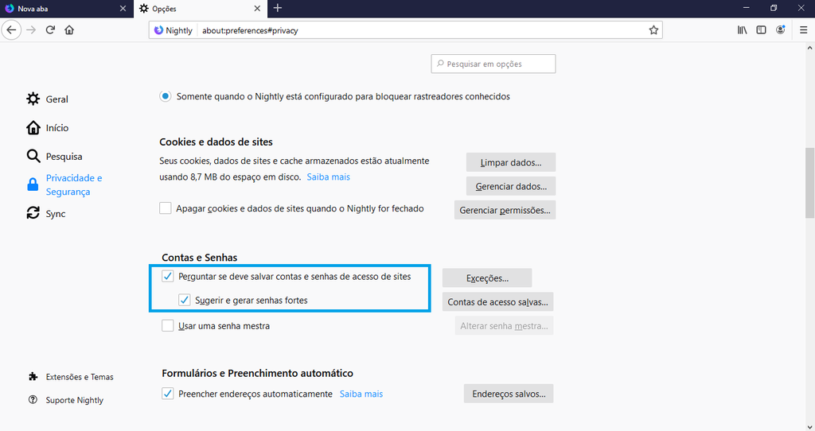
Task: Open the home page icon
Action: coord(69,30)
